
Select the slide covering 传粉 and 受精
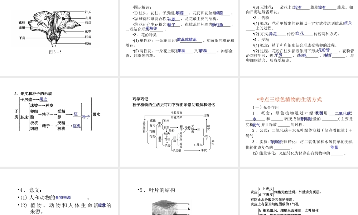click(x=299, y=38)
